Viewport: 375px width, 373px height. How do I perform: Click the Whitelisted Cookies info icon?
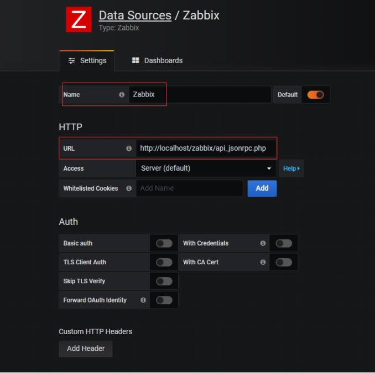(x=129, y=188)
